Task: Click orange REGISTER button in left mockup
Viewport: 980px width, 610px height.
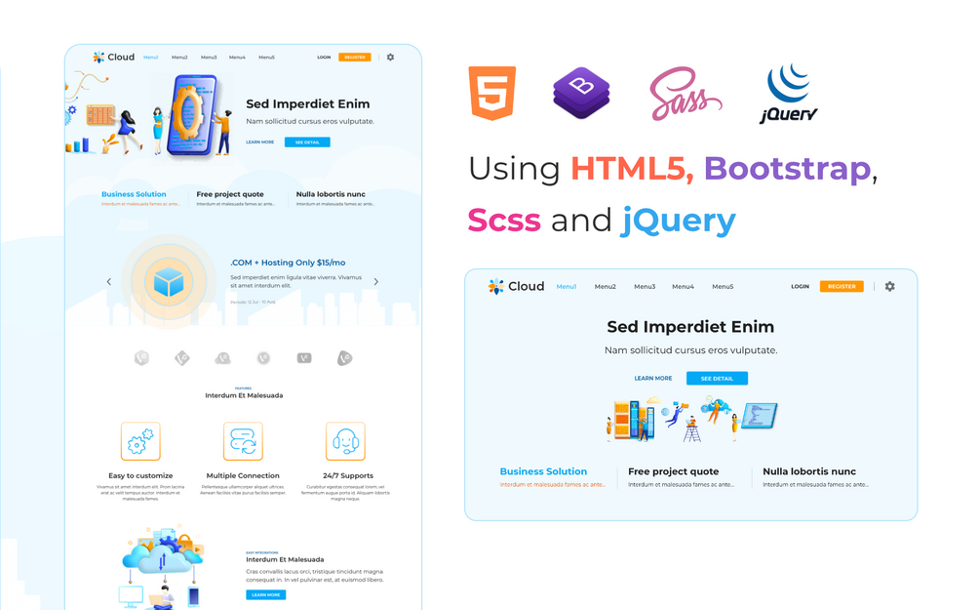Action: pos(355,58)
